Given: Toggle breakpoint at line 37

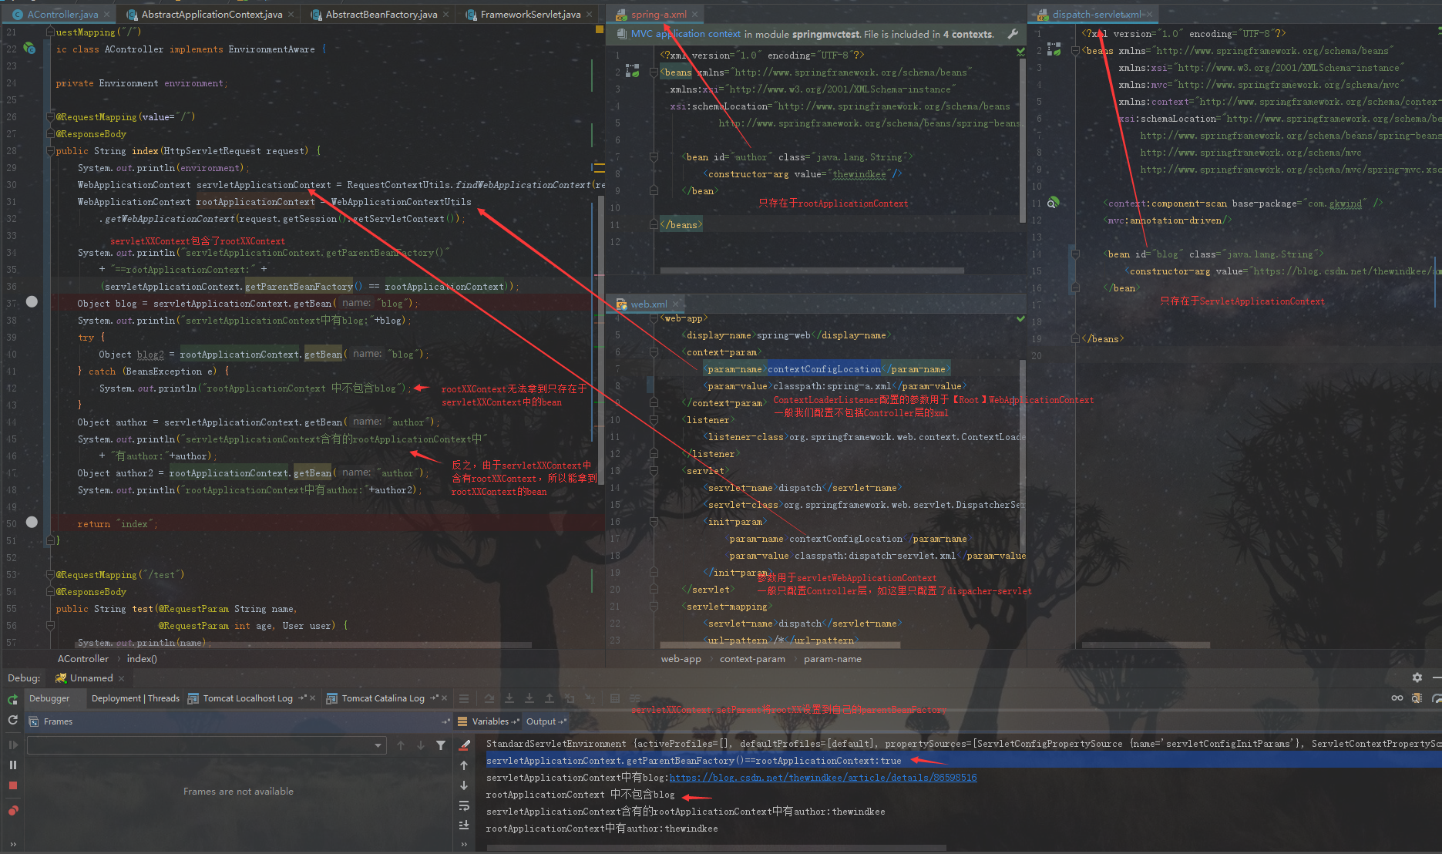Looking at the screenshot, I should coord(32,302).
